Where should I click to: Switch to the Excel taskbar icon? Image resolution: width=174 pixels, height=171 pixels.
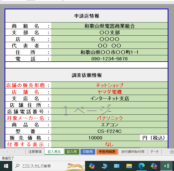coord(166,166)
